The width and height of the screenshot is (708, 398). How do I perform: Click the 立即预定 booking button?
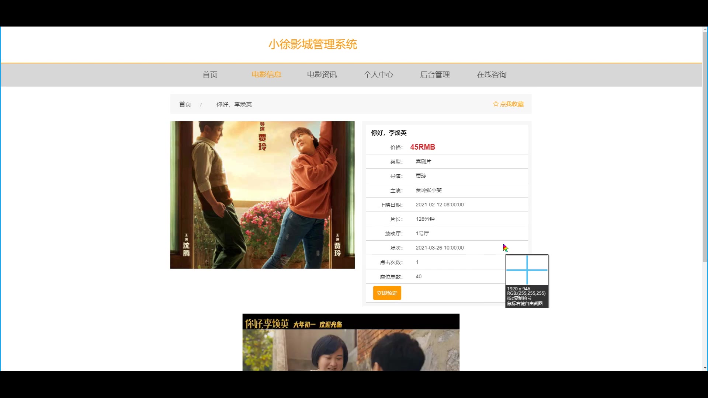pyautogui.click(x=387, y=293)
